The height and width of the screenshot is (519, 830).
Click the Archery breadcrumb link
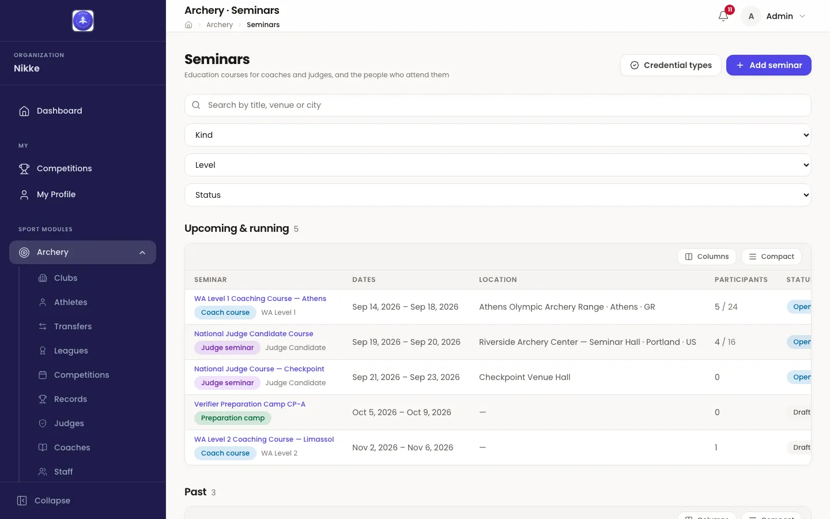click(220, 25)
